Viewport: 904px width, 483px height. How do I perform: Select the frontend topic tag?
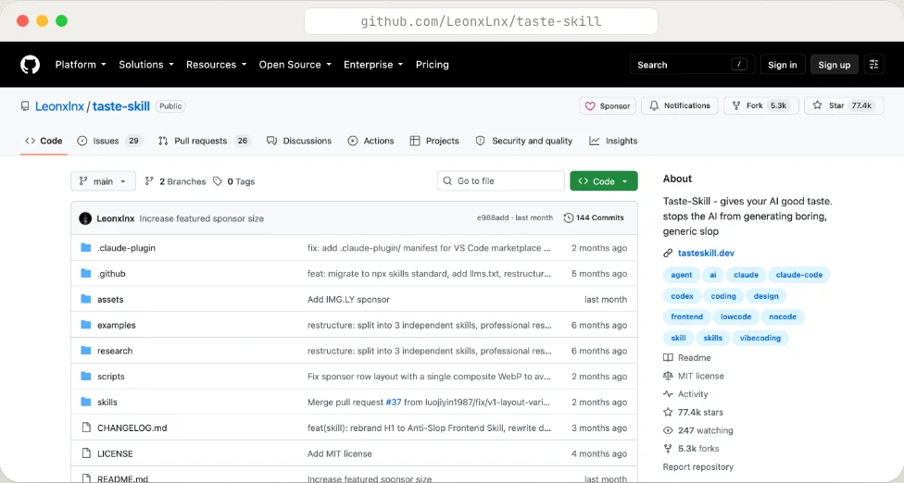click(x=686, y=316)
